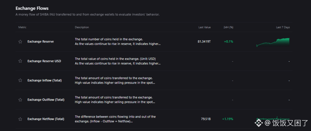Click the Exchange Reserve 7-day sparkline chart
The height and width of the screenshot is (131, 311).
point(273,42)
